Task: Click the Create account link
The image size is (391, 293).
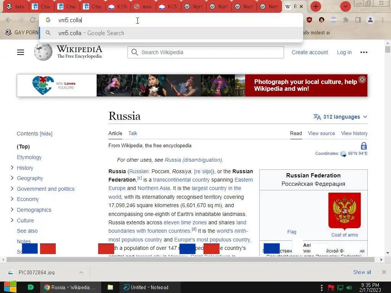Action: 310,52
